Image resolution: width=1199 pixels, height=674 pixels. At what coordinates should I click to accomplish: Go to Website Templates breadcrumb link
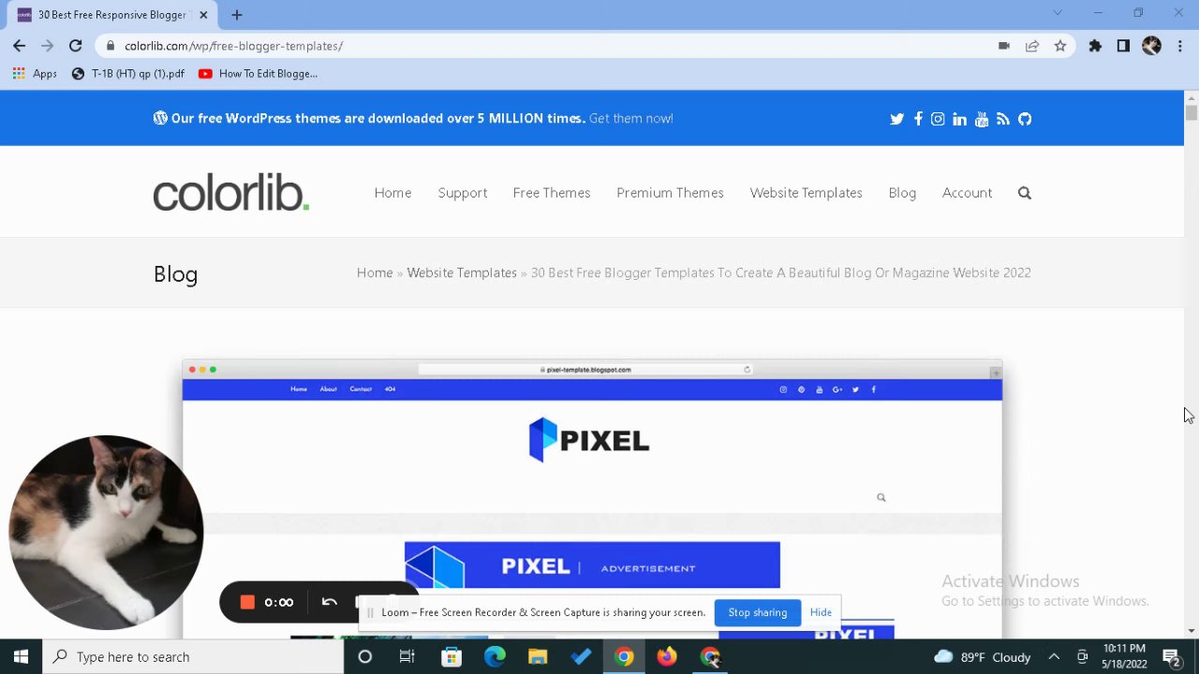pyautogui.click(x=462, y=273)
